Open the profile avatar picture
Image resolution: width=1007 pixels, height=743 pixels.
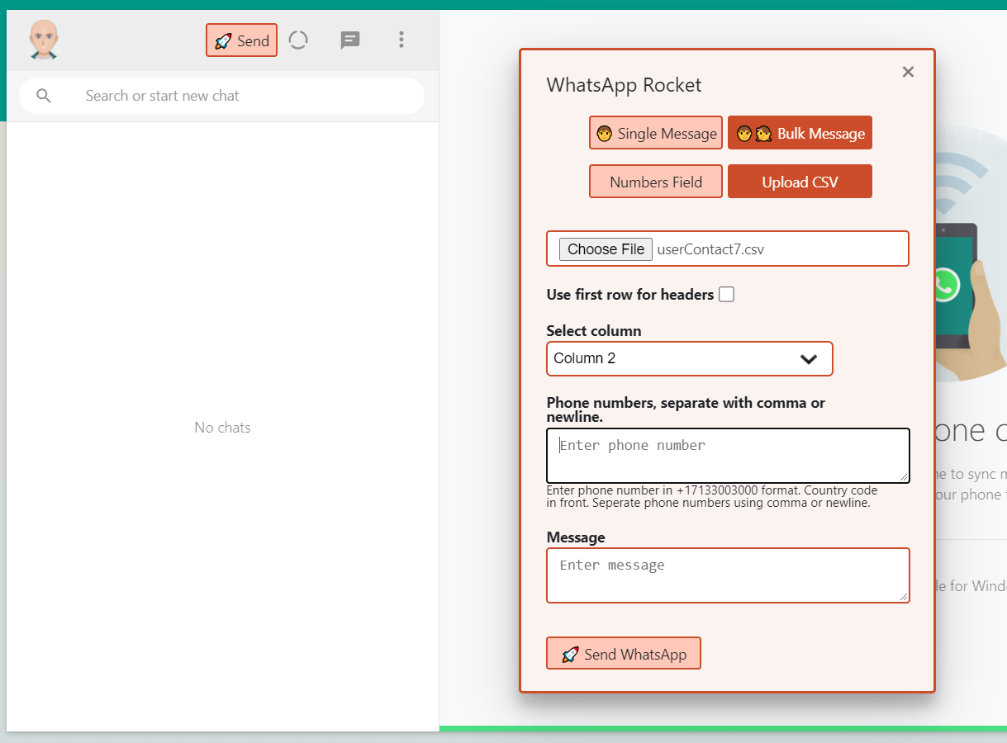pos(44,40)
